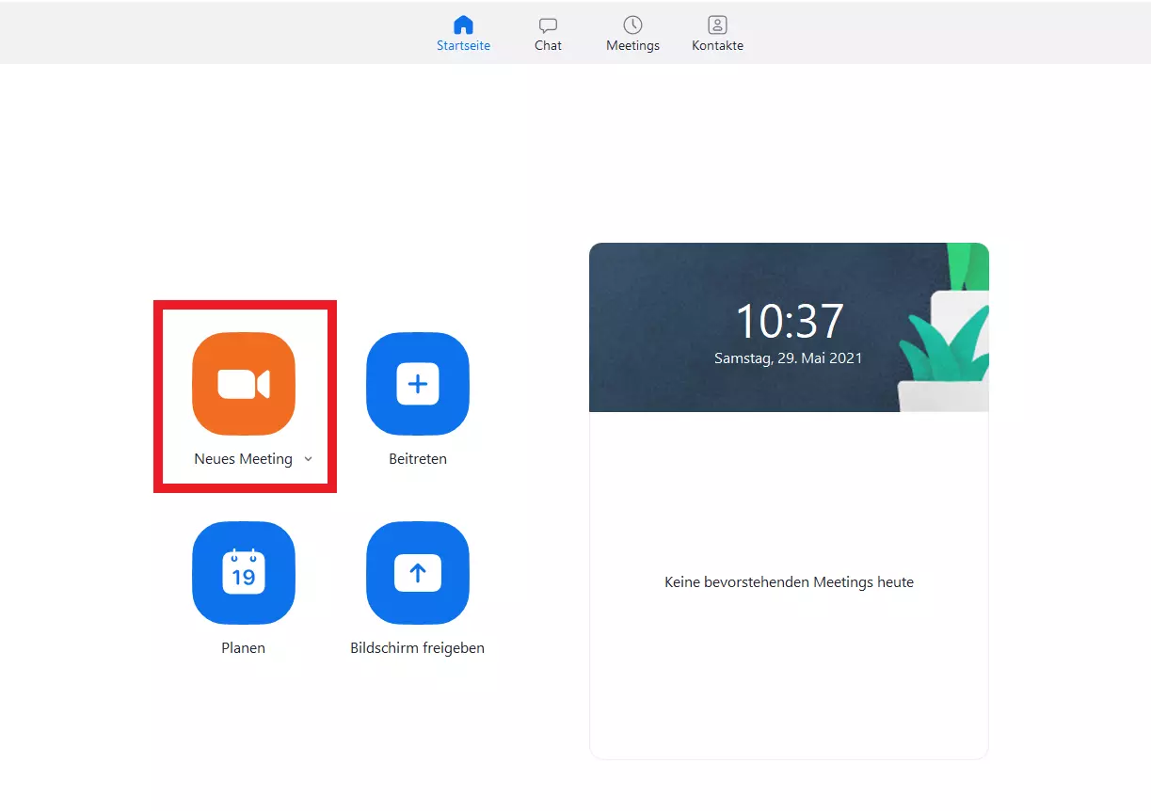
Task: Click the Neues Meeting label
Action: point(243,459)
